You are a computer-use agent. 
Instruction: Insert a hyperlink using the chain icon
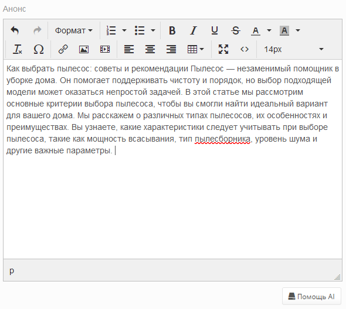pyautogui.click(x=63, y=49)
